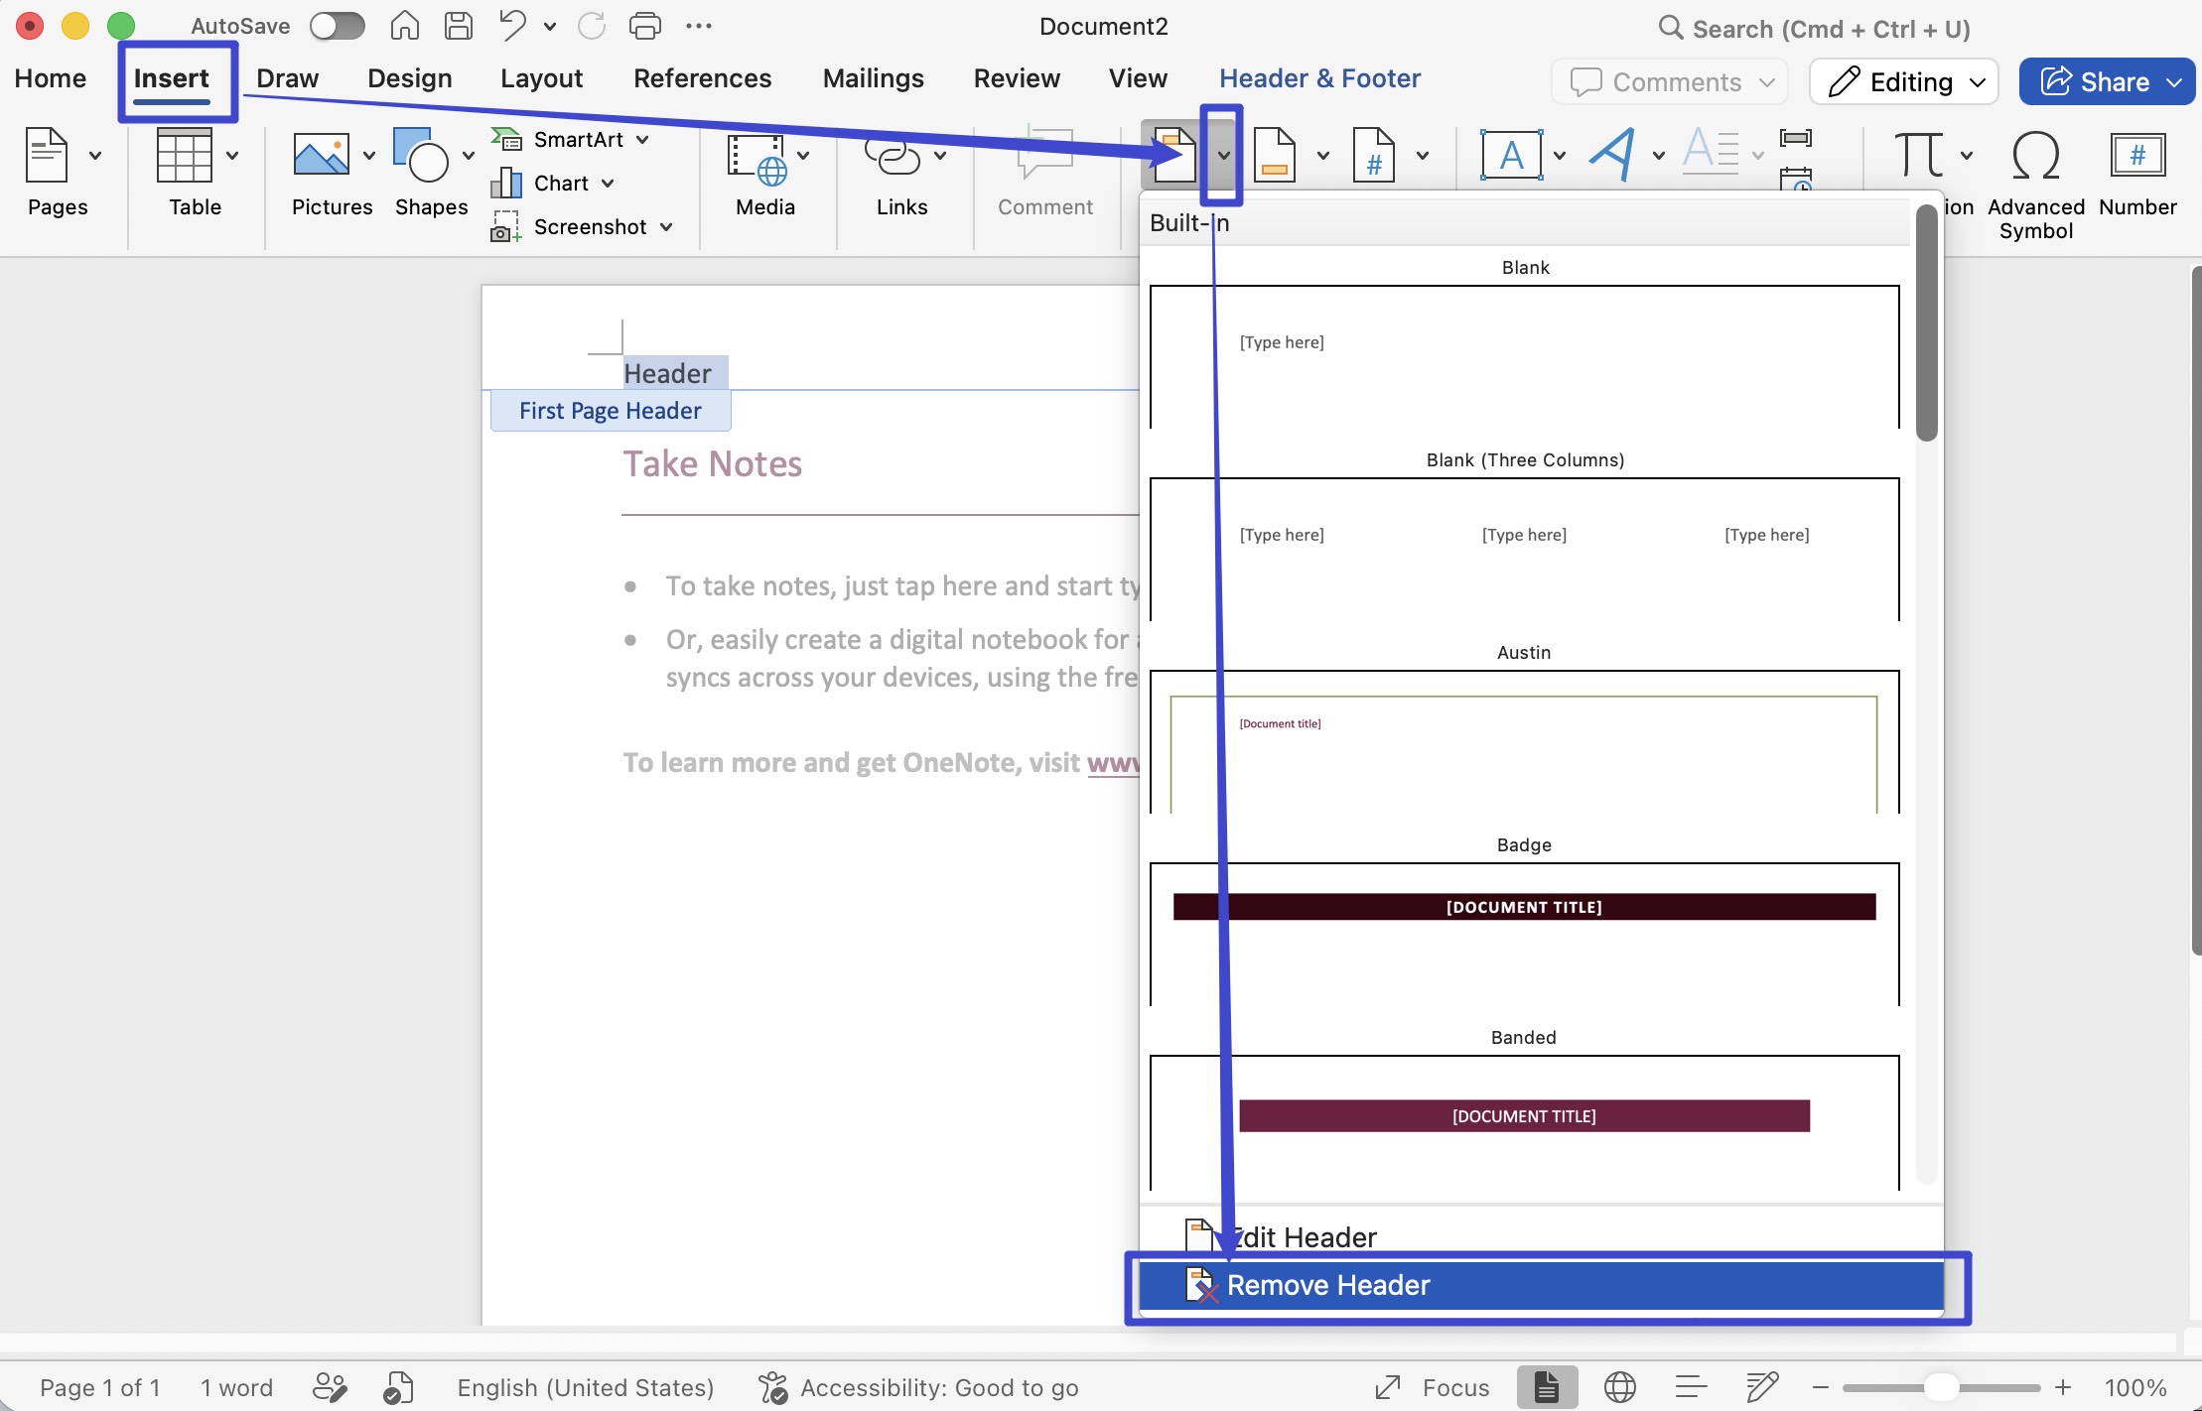Click the Undo arrow icon
2202x1411 pixels.
point(513,26)
